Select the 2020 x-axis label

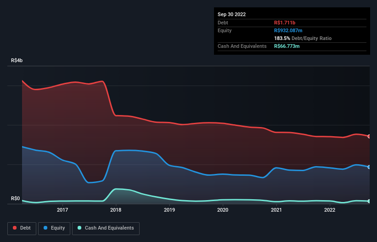coord(223,210)
